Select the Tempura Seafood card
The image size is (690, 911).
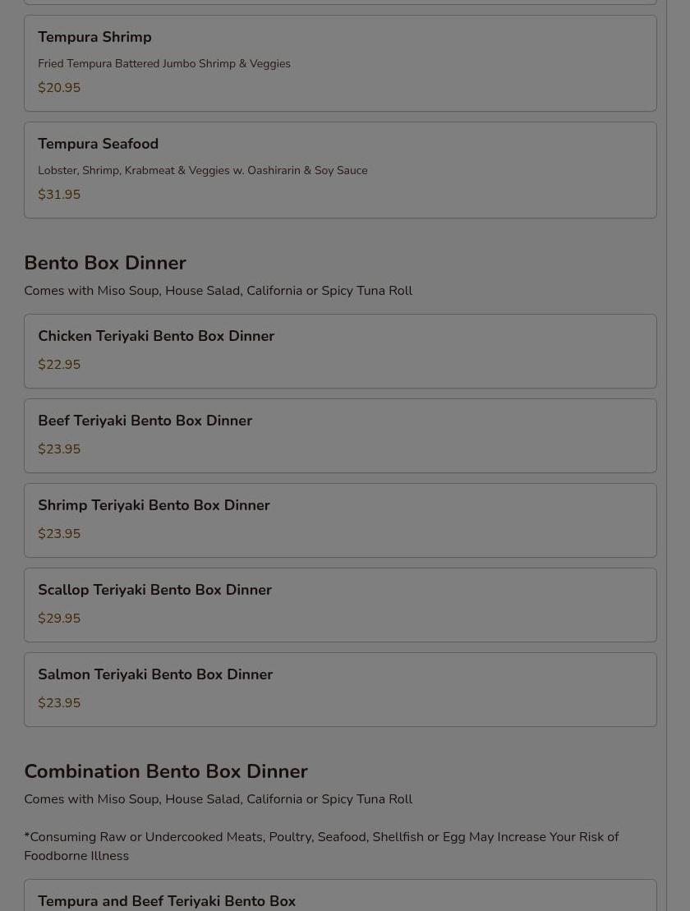[x=340, y=170]
